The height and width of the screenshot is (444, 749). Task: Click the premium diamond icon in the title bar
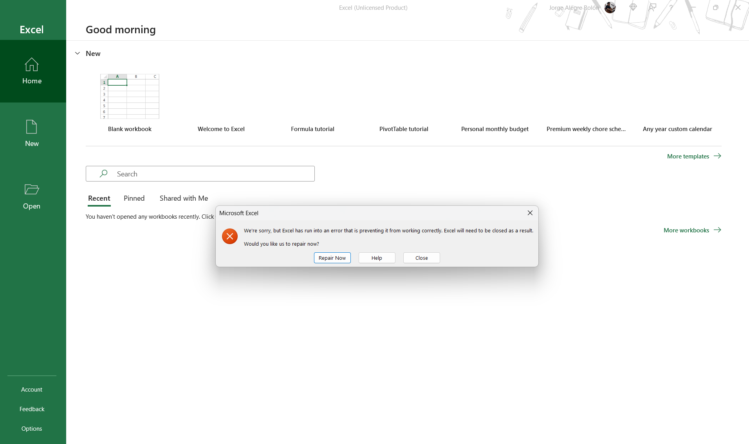633,7
